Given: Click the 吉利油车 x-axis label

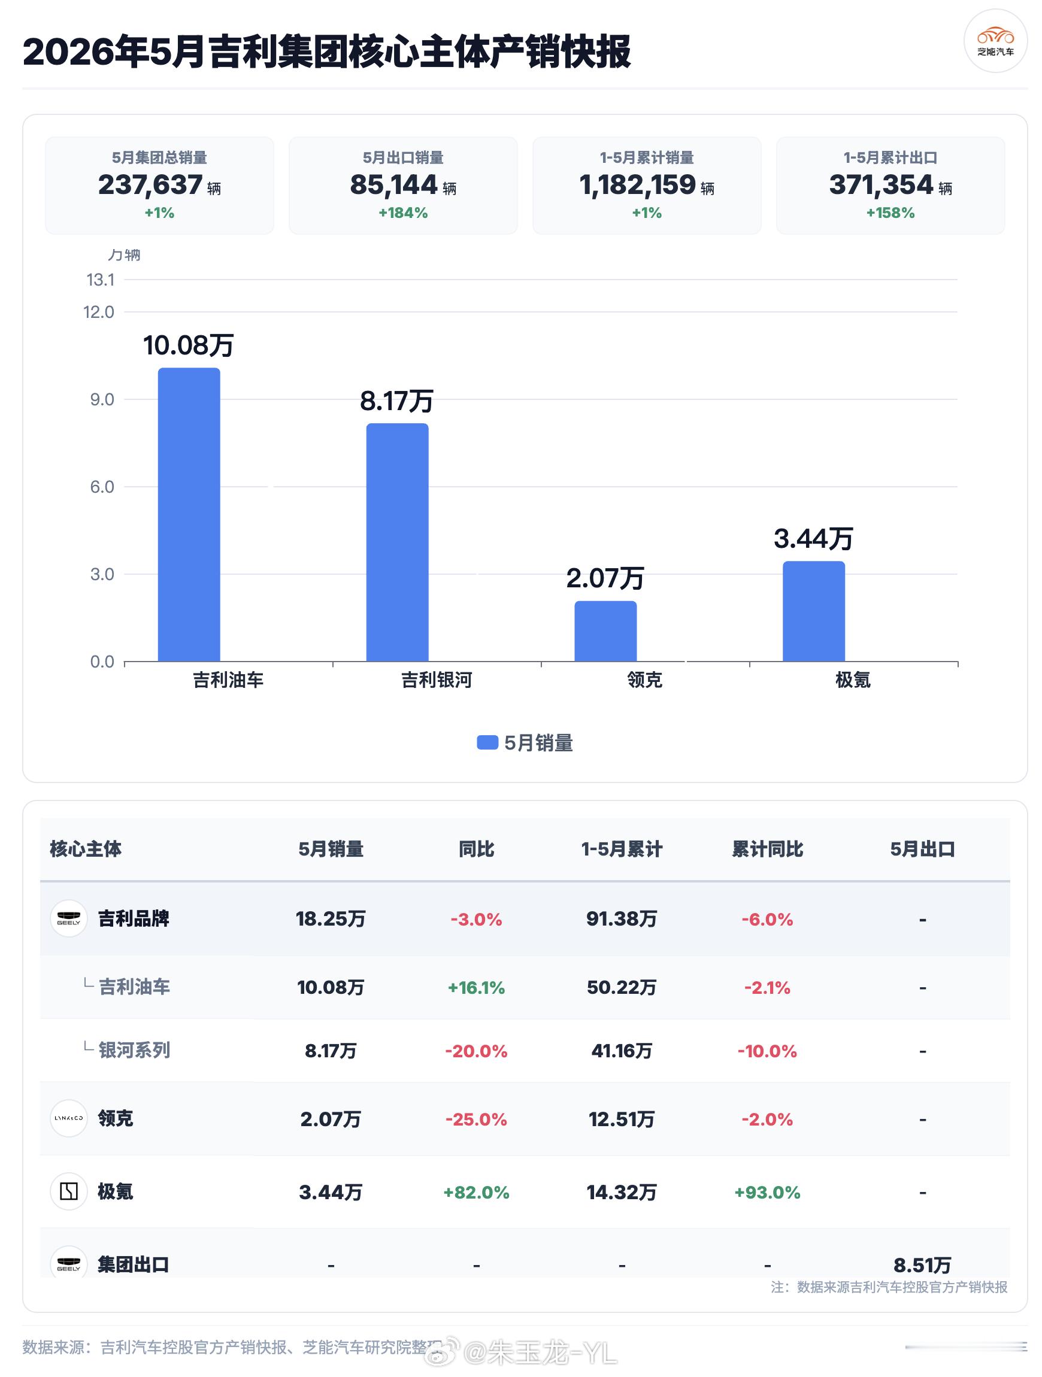Looking at the screenshot, I should pos(228,679).
